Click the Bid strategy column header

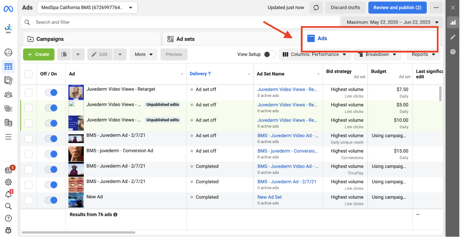click(339, 71)
